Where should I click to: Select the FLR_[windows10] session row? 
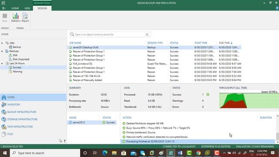(154, 64)
